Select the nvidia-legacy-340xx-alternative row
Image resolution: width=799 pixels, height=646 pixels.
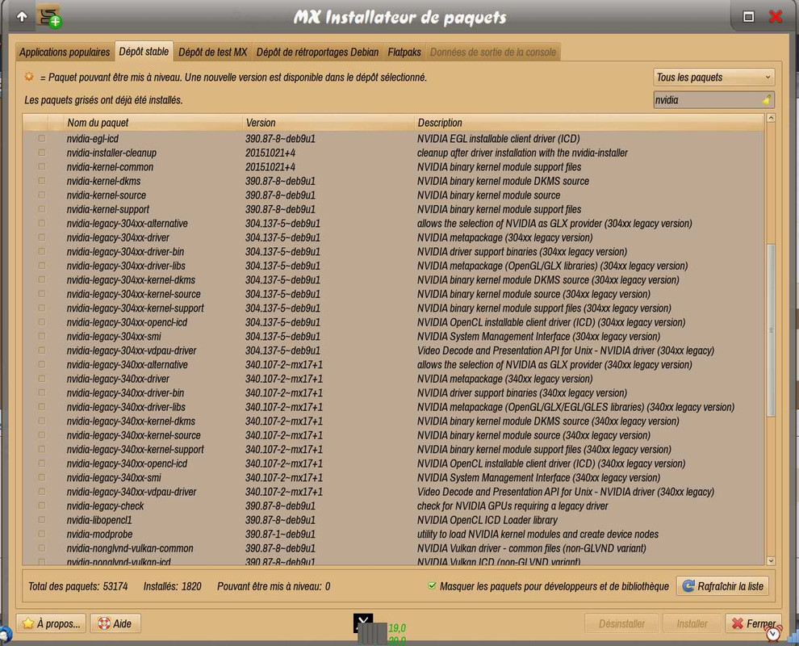point(393,364)
